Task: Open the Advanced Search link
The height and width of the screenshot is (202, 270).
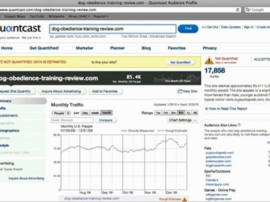Action: 163,36
